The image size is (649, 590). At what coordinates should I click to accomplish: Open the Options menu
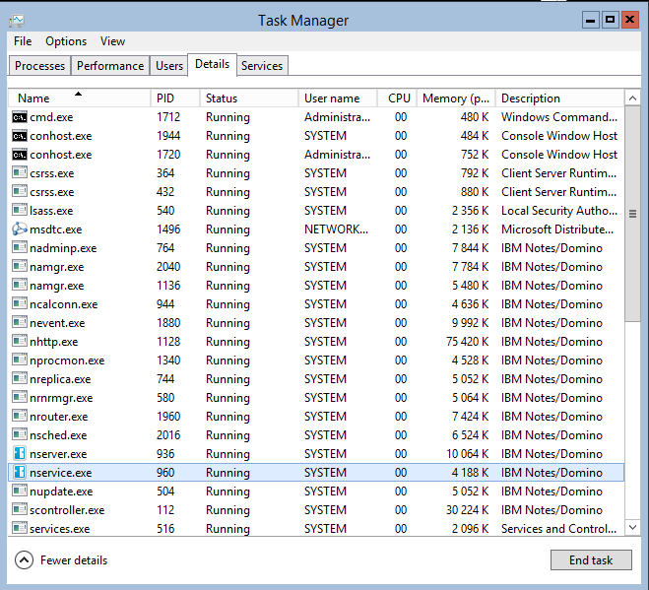point(66,41)
